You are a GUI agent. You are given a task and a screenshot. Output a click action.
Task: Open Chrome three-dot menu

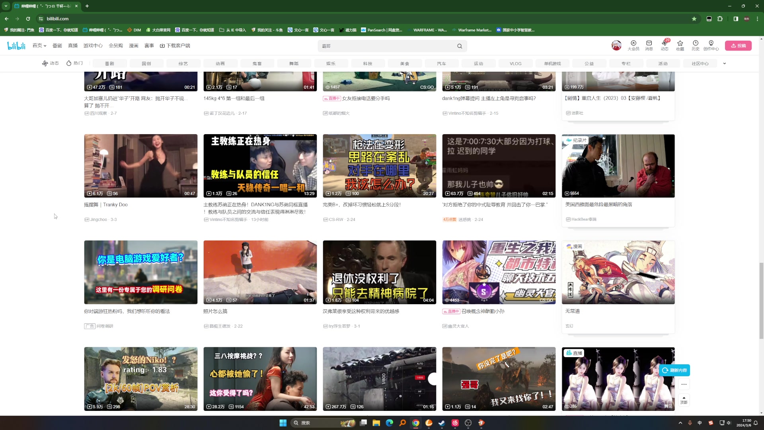(x=757, y=19)
